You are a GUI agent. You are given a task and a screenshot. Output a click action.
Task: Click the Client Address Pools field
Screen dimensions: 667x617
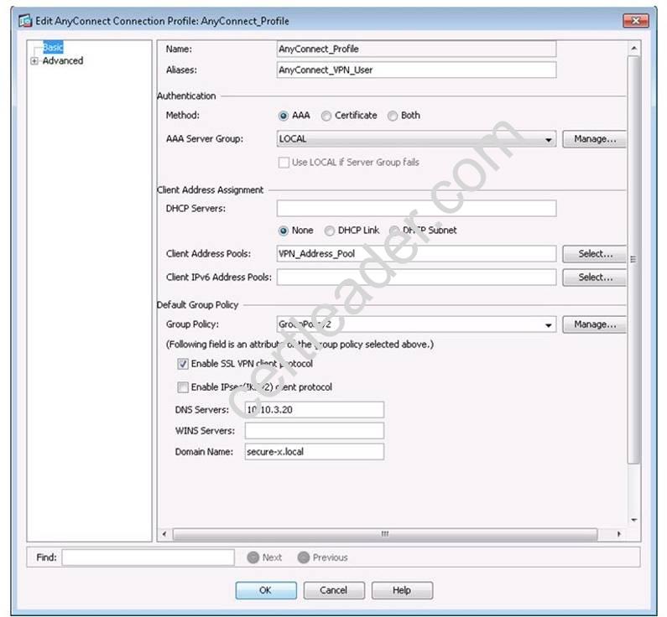(416, 254)
